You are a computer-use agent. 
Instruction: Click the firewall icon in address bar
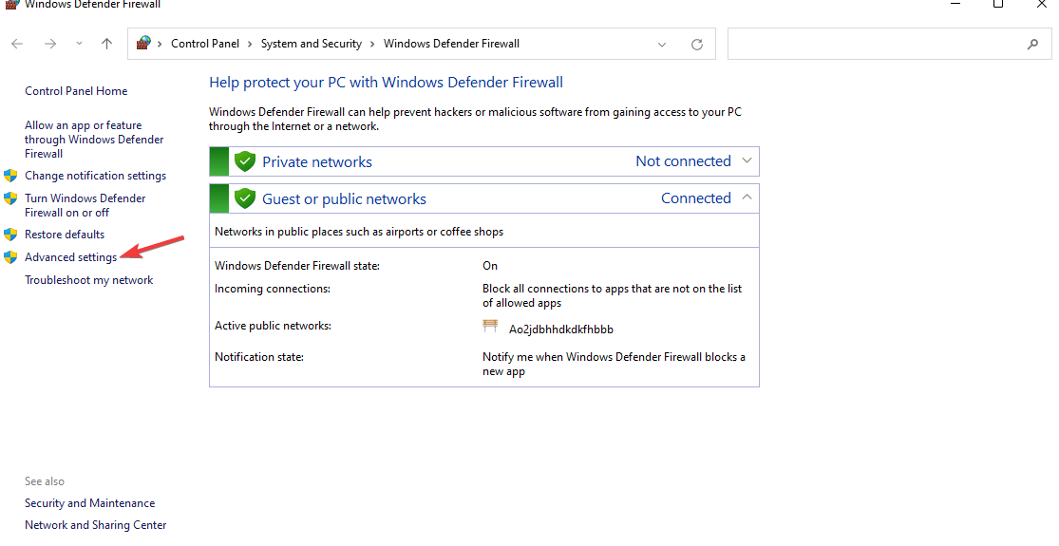coord(143,43)
